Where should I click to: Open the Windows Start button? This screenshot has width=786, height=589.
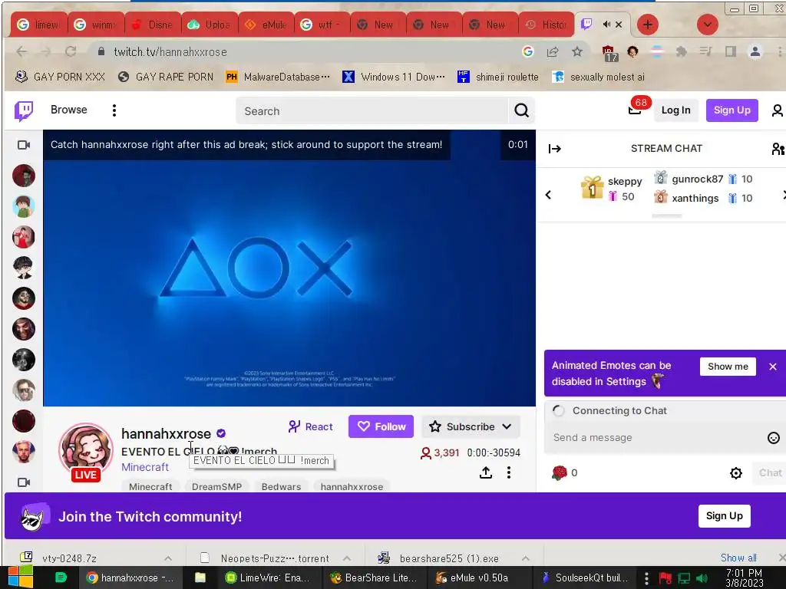coord(21,577)
